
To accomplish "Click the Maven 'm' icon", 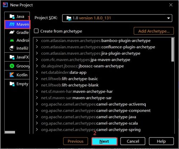I will tap(12, 24).
